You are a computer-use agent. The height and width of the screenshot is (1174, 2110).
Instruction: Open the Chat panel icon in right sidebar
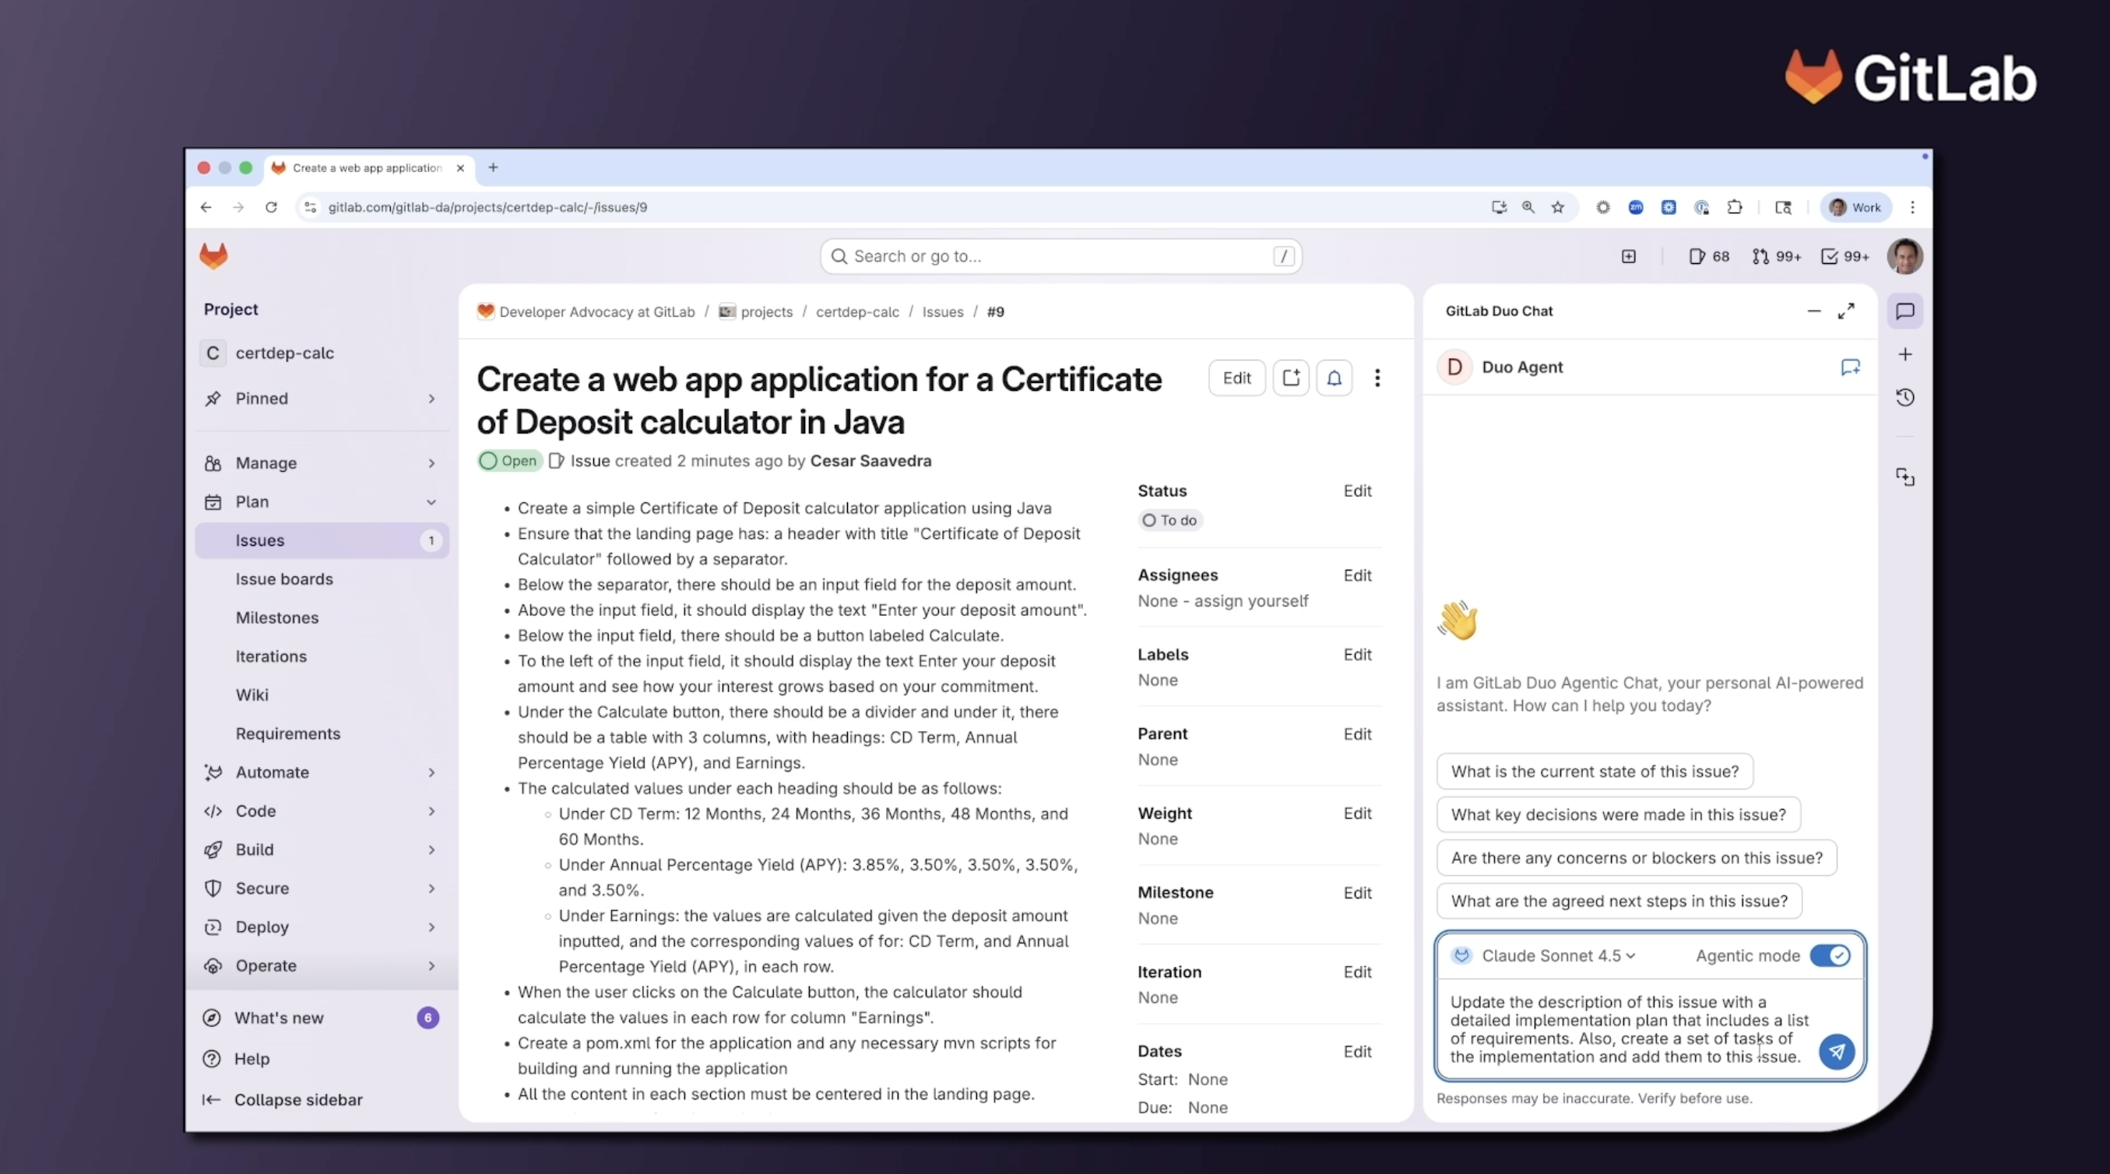click(x=1905, y=311)
